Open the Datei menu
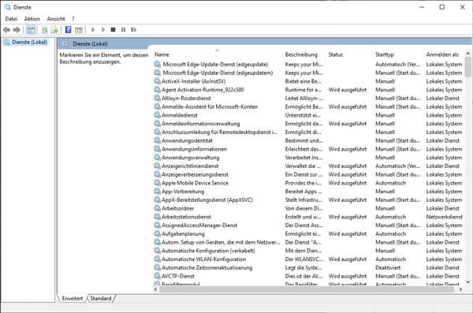The image size is (473, 313). pyautogui.click(x=11, y=19)
